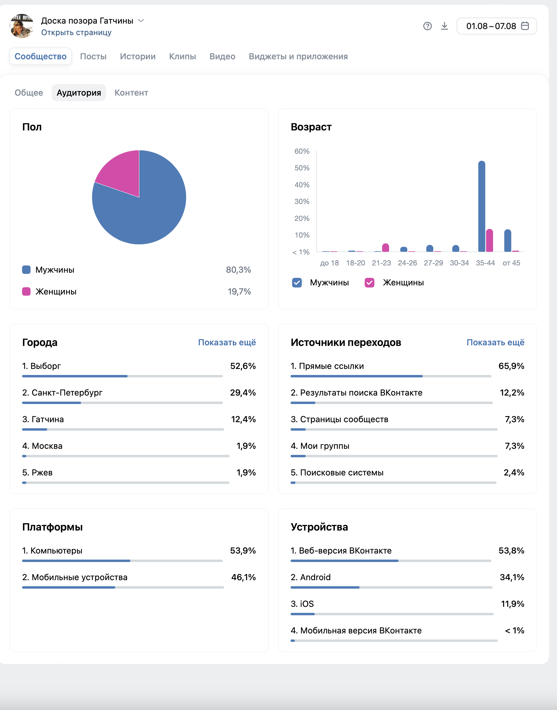Click the blue Мужчины legend square
This screenshot has width=557, height=710.
click(x=26, y=270)
